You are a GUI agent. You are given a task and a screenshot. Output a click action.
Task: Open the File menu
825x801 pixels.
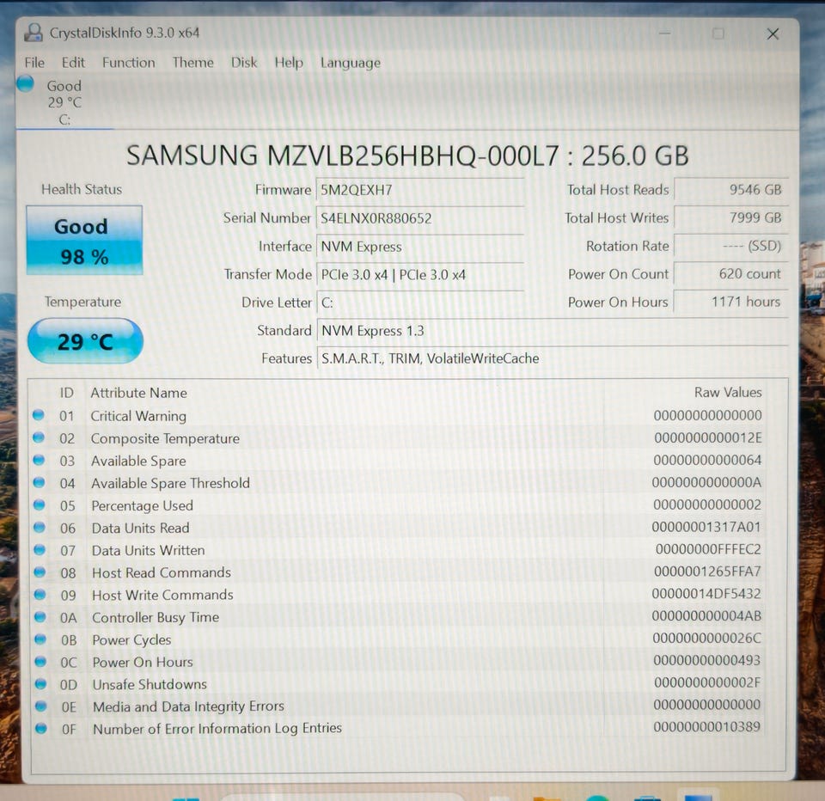point(34,63)
